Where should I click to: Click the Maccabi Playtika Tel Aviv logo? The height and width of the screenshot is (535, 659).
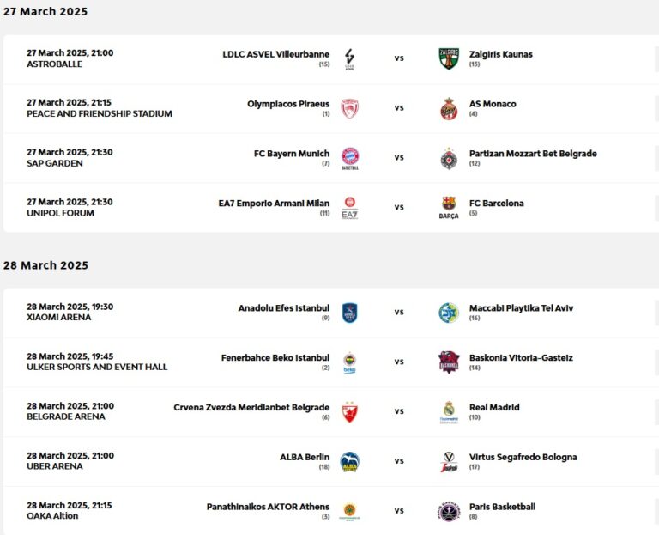tap(449, 313)
